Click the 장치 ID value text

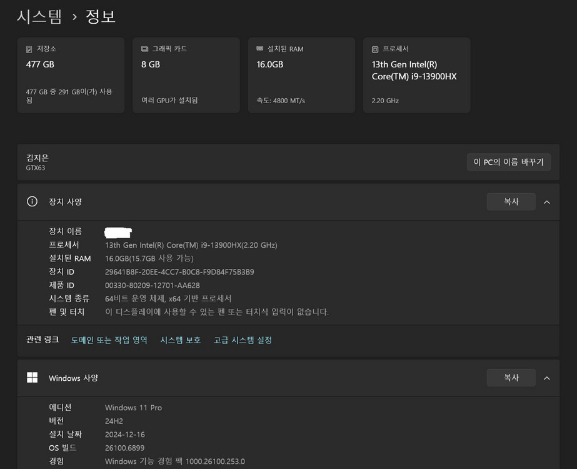click(181, 271)
